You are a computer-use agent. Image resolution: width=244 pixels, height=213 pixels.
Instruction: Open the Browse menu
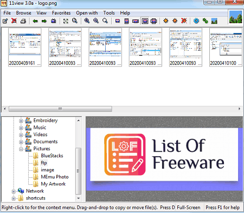(x=23, y=13)
